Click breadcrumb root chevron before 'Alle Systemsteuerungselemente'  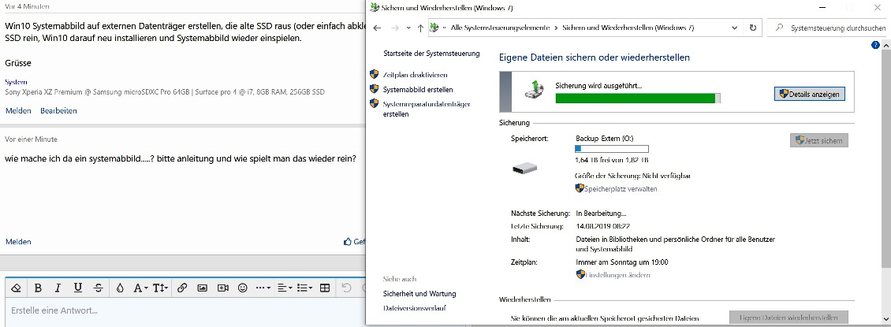click(445, 28)
